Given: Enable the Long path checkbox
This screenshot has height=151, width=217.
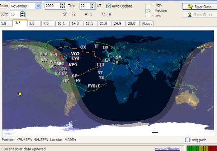Looking at the screenshot, I should pos(187,140).
